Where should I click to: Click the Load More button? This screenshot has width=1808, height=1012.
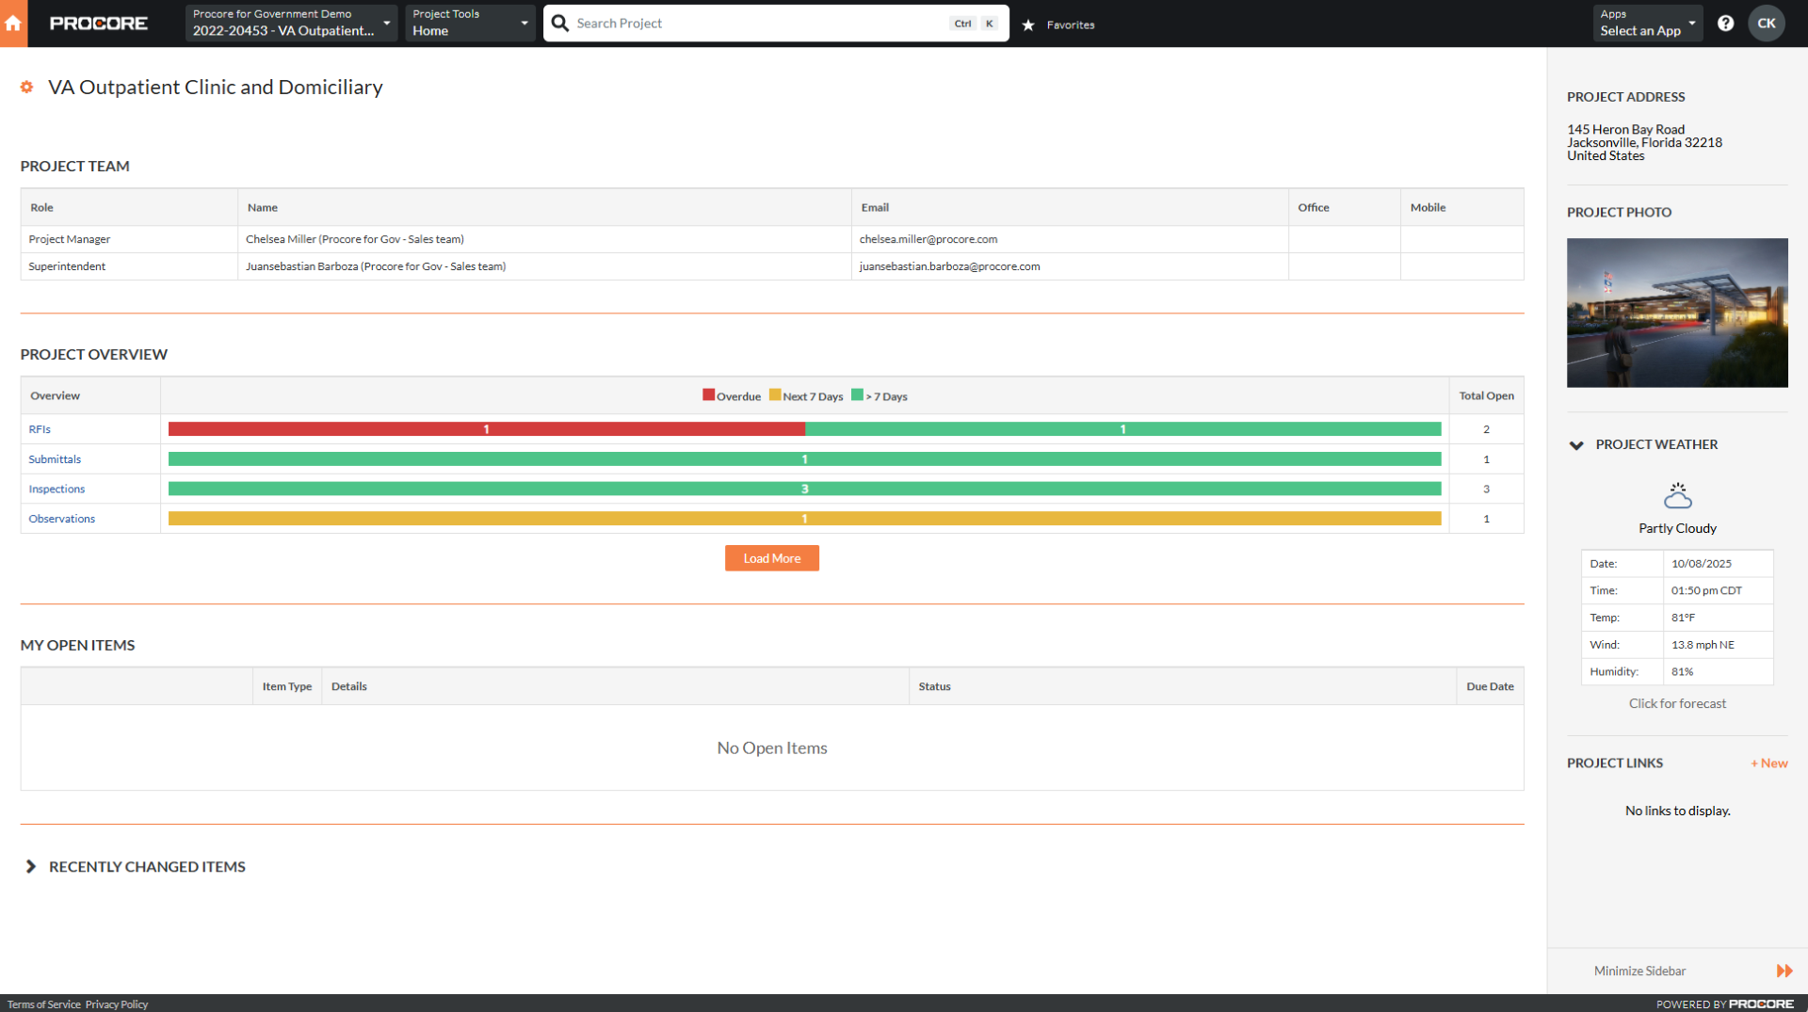(771, 557)
